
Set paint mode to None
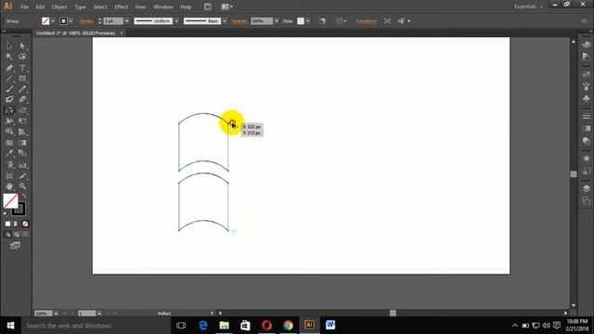pos(25,224)
